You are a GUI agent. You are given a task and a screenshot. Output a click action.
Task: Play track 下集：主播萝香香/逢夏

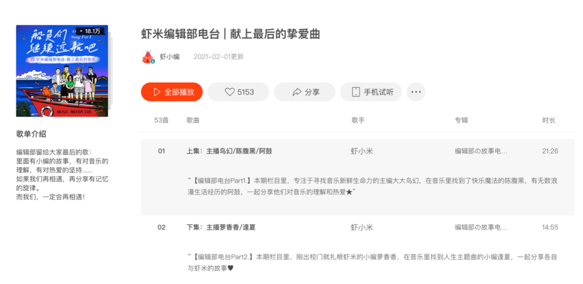[221, 227]
